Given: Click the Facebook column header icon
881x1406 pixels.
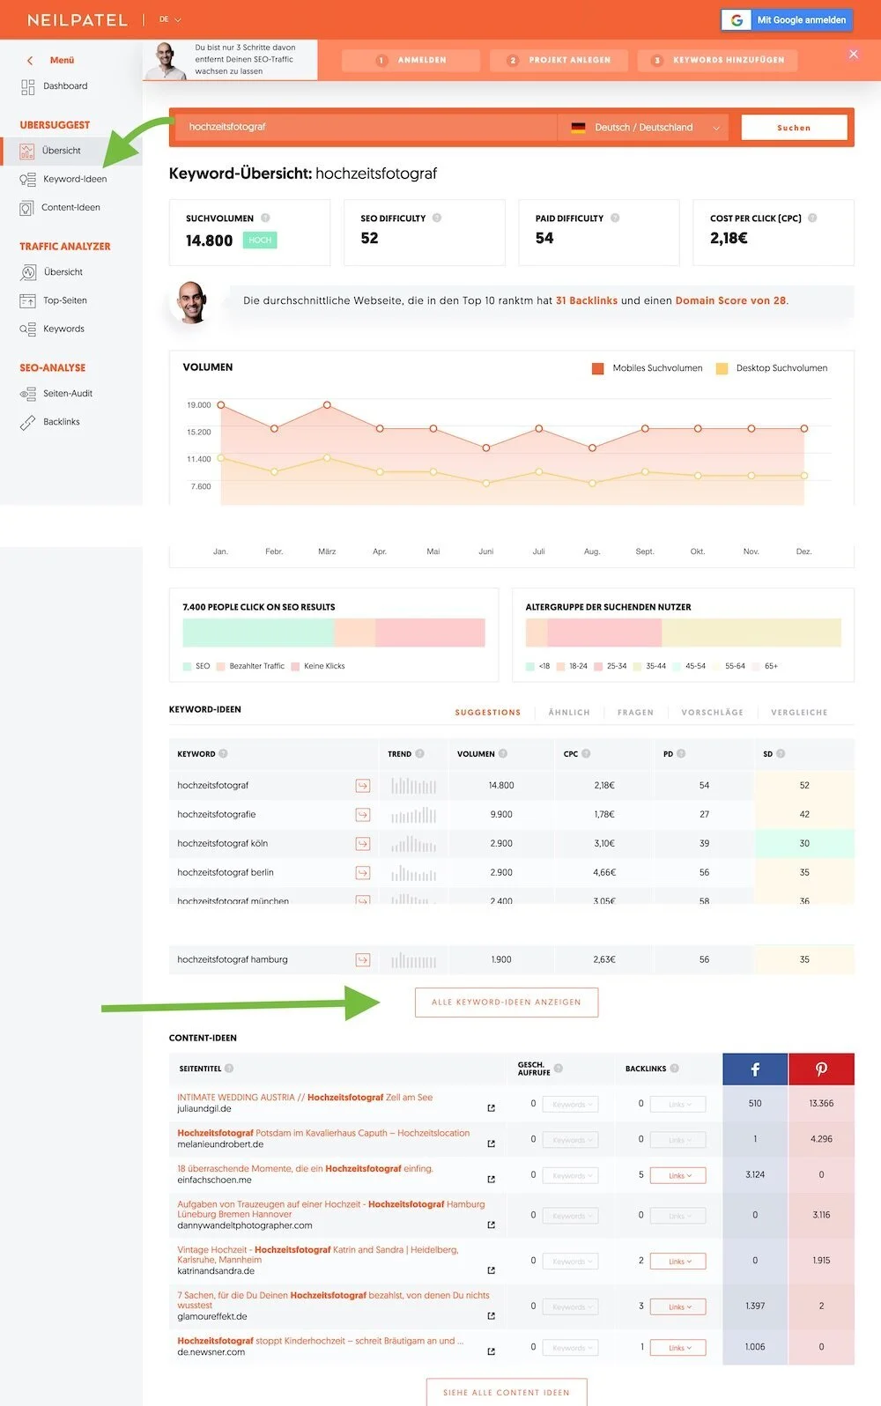Looking at the screenshot, I should 755,1069.
